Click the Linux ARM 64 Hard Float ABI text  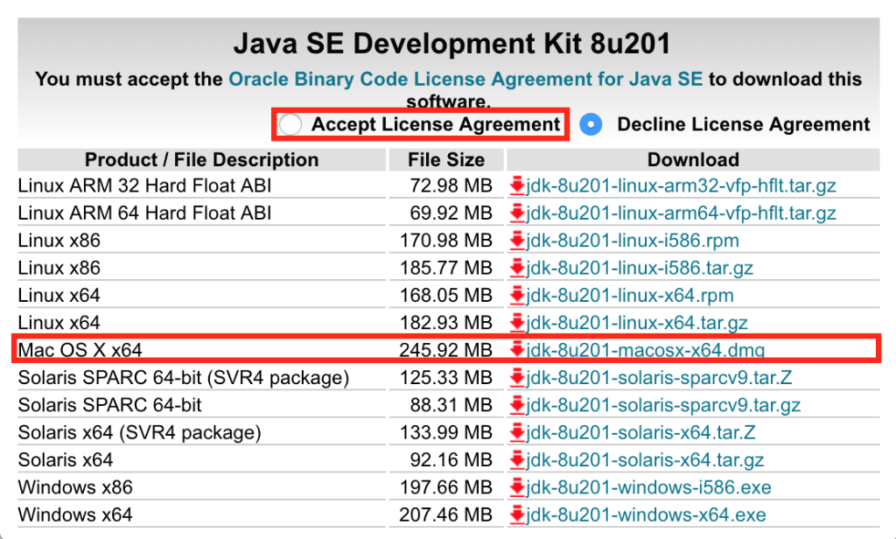(144, 213)
